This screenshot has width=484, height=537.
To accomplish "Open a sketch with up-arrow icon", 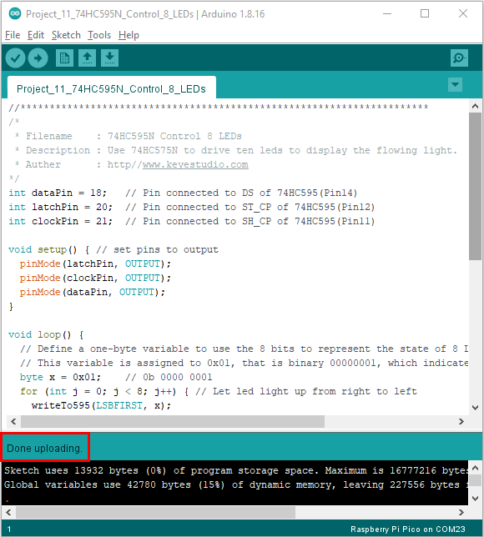I will point(87,58).
